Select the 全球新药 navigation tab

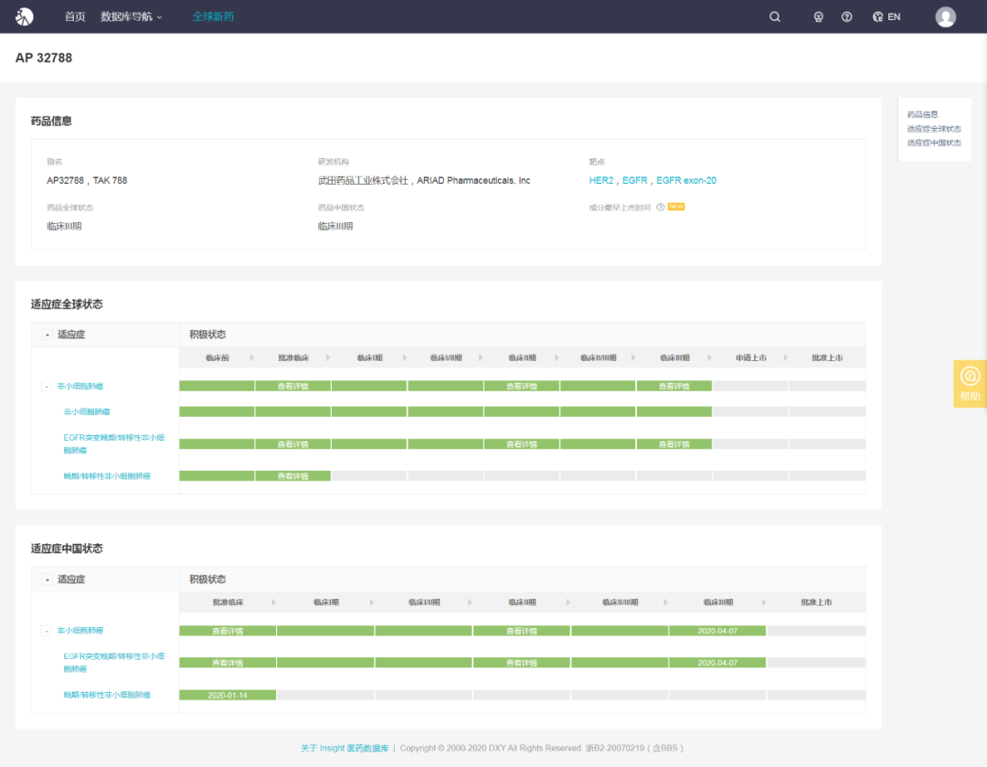213,16
